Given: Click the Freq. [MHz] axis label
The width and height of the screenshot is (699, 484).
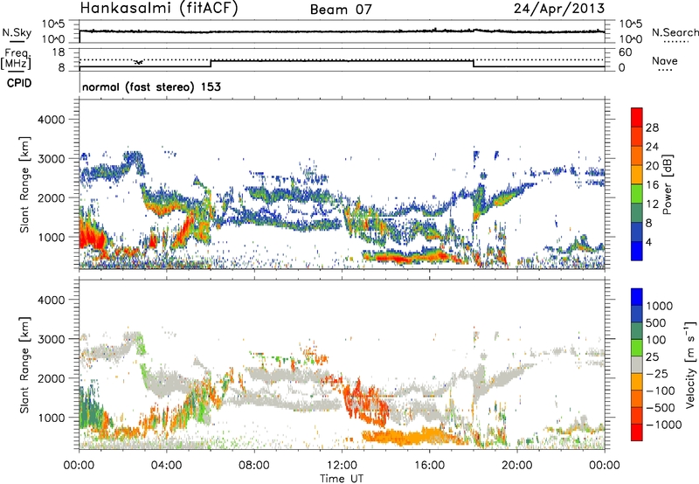Looking at the screenshot, I should pyautogui.click(x=17, y=59).
